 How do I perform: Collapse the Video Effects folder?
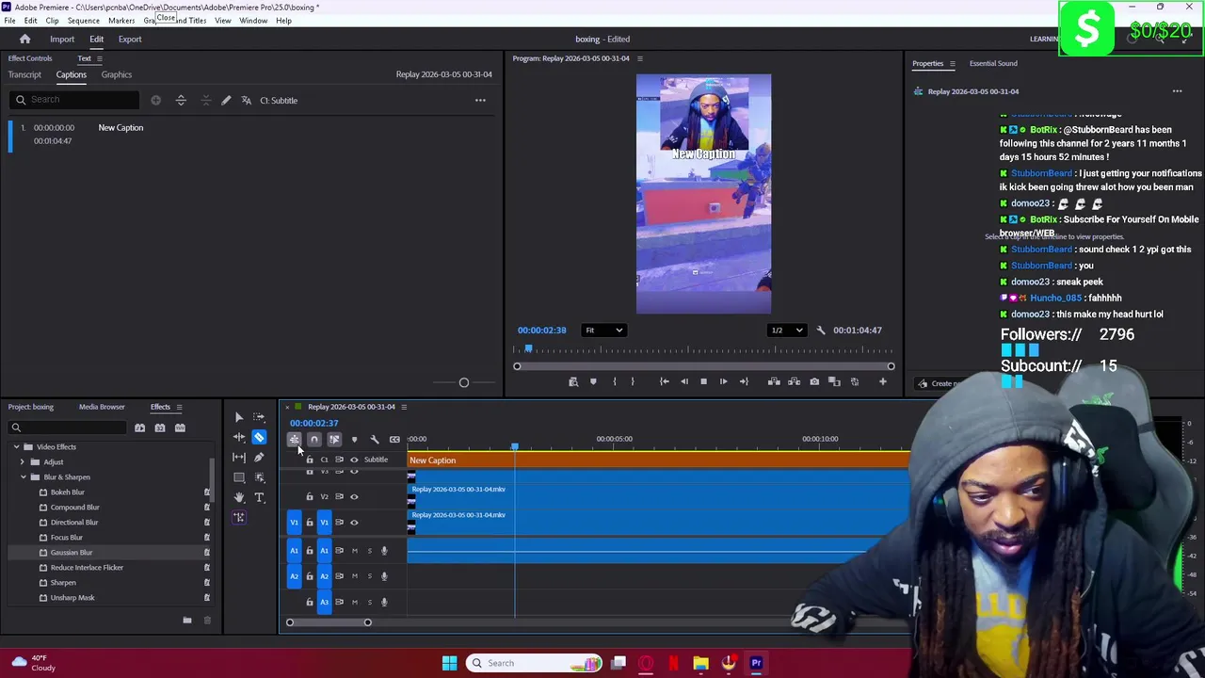pyautogui.click(x=16, y=446)
